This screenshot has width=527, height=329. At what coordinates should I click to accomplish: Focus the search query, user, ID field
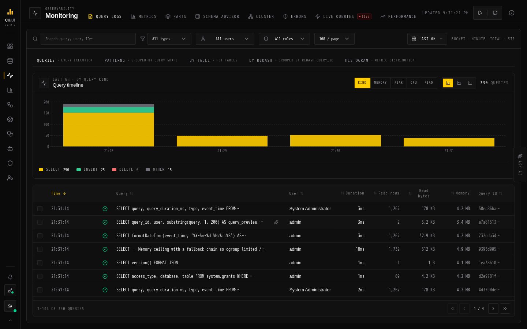(x=88, y=39)
